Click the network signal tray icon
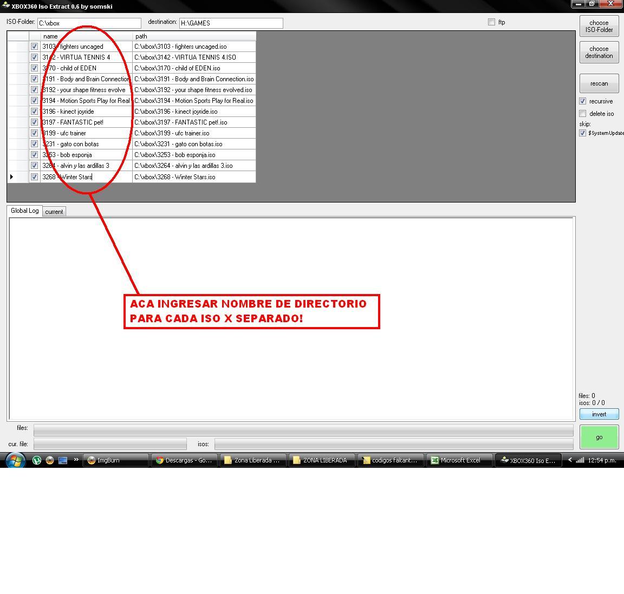This screenshot has height=594, width=624. coord(580,460)
